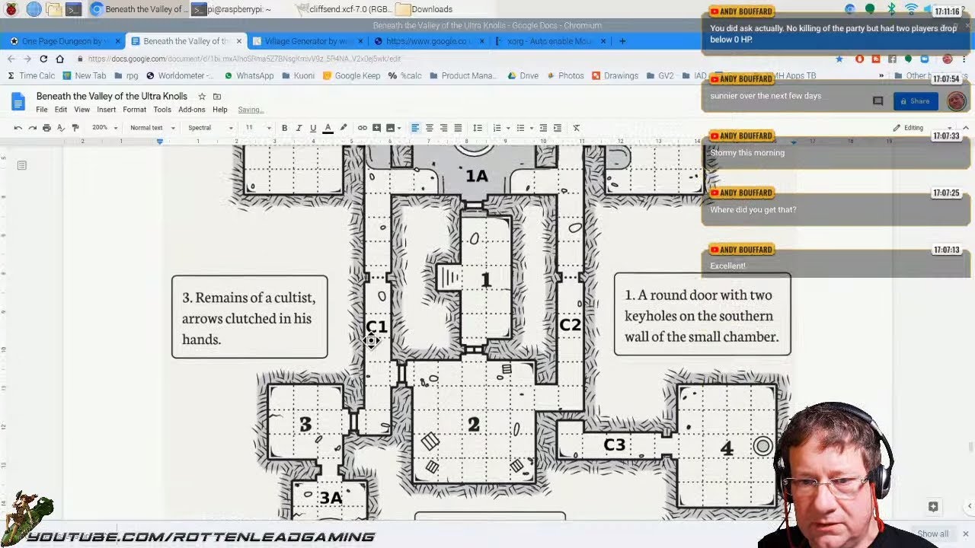Toggle bold formatting

285,128
